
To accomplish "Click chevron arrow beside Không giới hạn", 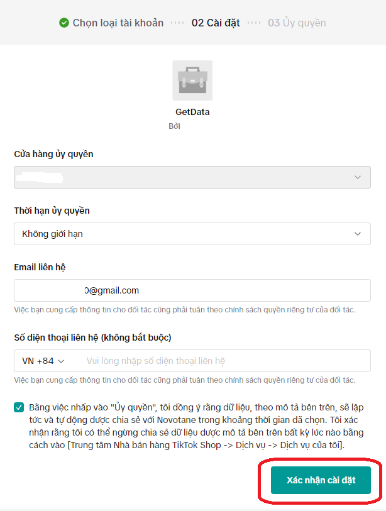I will [x=358, y=234].
